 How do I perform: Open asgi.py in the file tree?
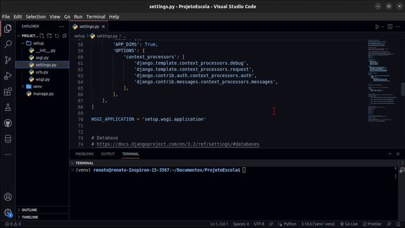pos(42,58)
